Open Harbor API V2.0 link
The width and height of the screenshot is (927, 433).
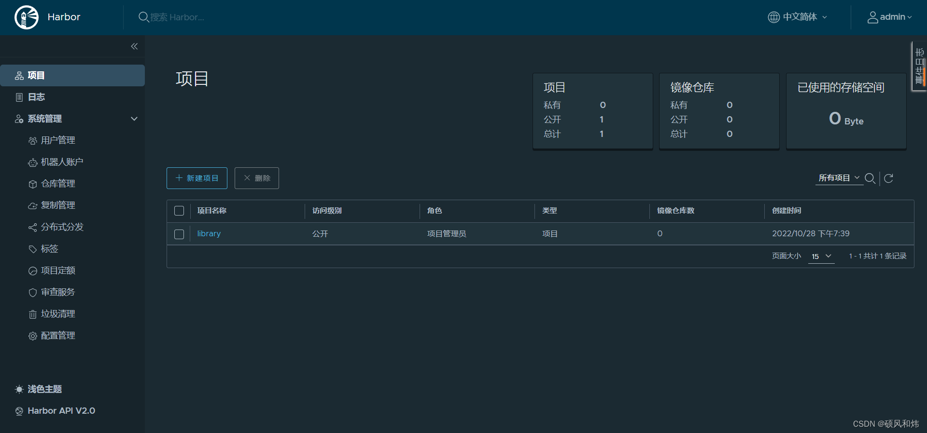tap(61, 411)
